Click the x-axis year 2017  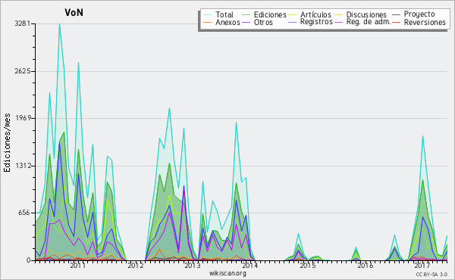pyautogui.click(x=422, y=266)
